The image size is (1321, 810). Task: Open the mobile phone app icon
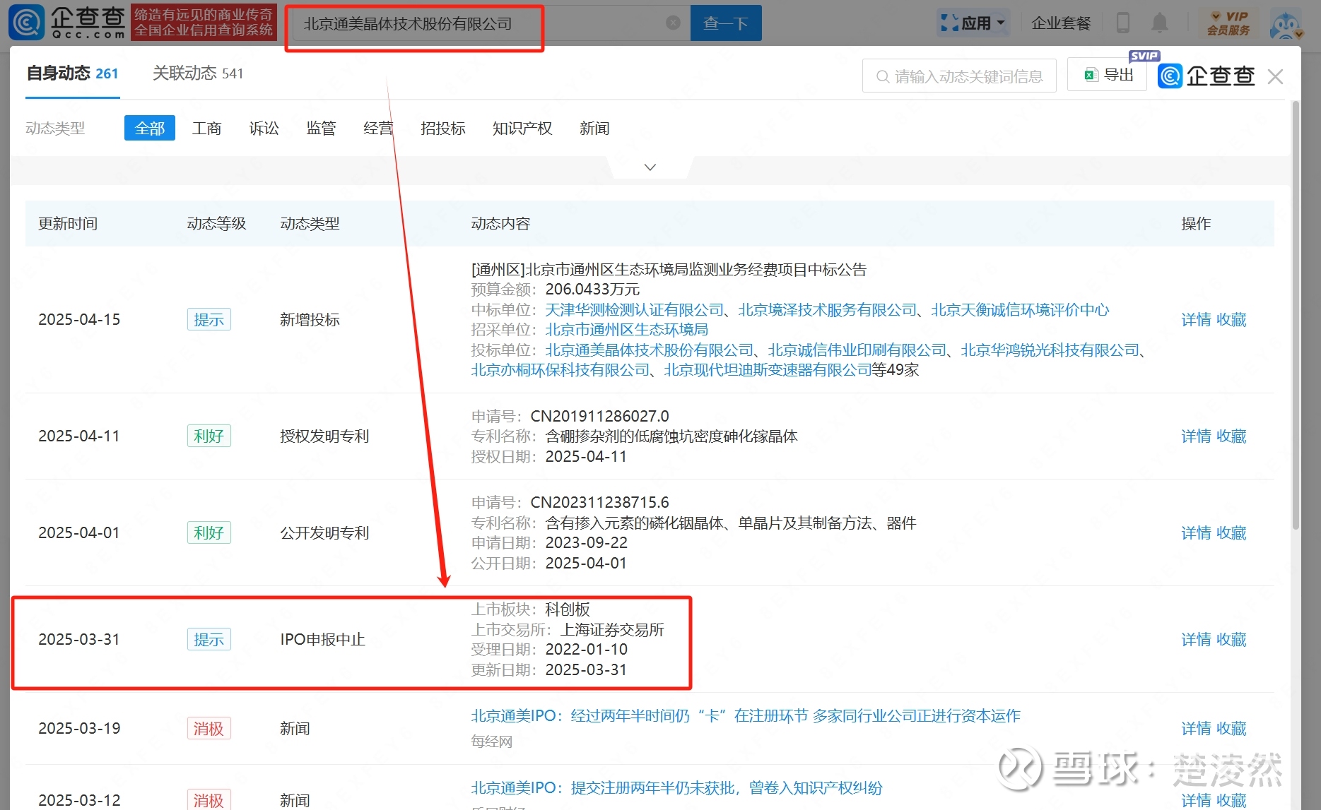[x=1122, y=23]
